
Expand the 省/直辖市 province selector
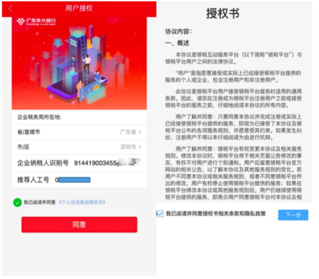pyautogui.click(x=79, y=132)
